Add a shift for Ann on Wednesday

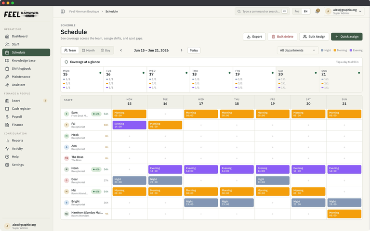click(201, 147)
